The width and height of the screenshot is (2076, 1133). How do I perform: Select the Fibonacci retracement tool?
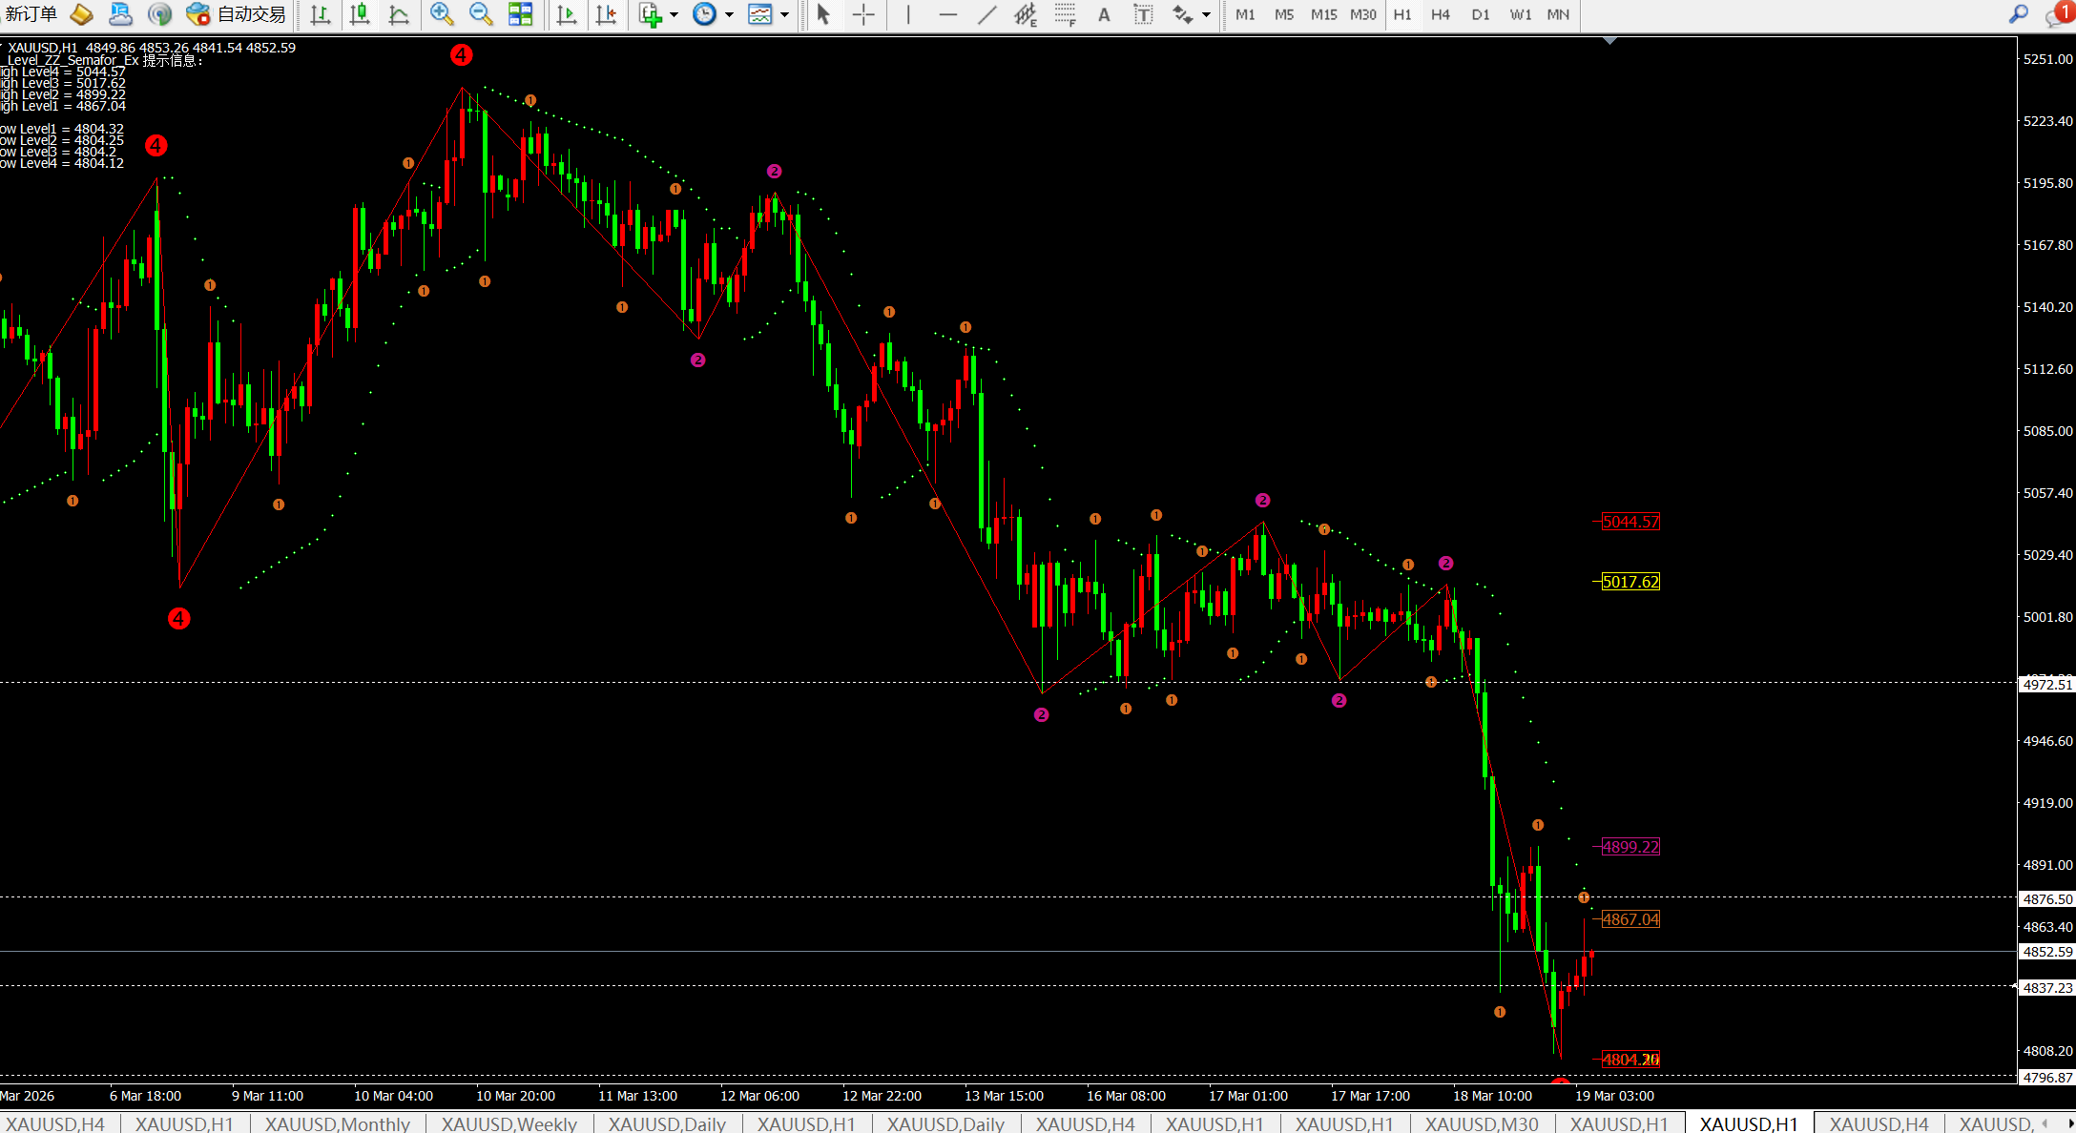pyautogui.click(x=1065, y=14)
